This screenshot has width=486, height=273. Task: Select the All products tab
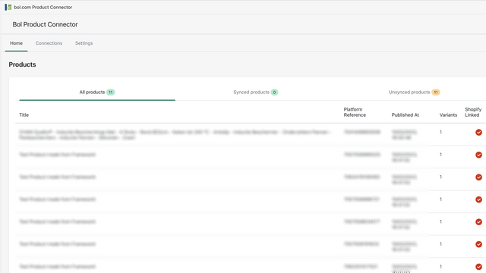coord(97,93)
